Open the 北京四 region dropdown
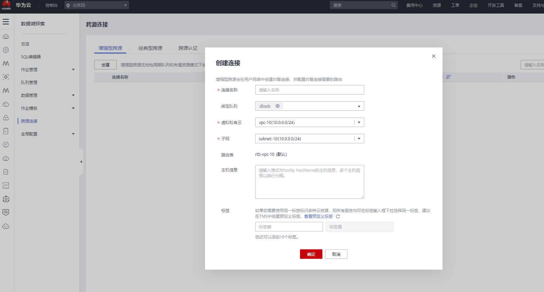This screenshot has height=292, width=544. (97, 5)
